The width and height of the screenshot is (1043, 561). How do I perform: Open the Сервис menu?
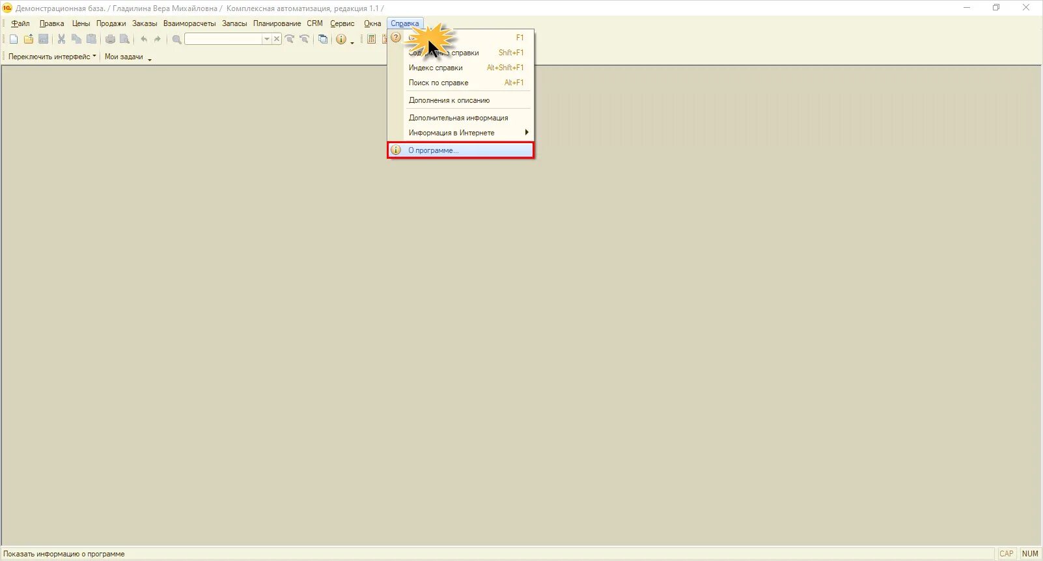(x=342, y=23)
